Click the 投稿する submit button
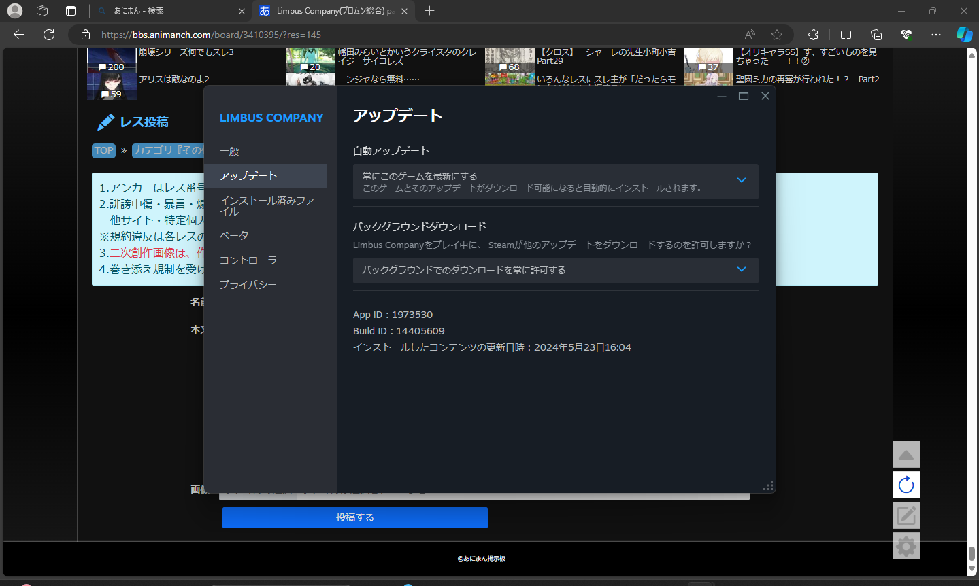The image size is (979, 586). coord(355,517)
